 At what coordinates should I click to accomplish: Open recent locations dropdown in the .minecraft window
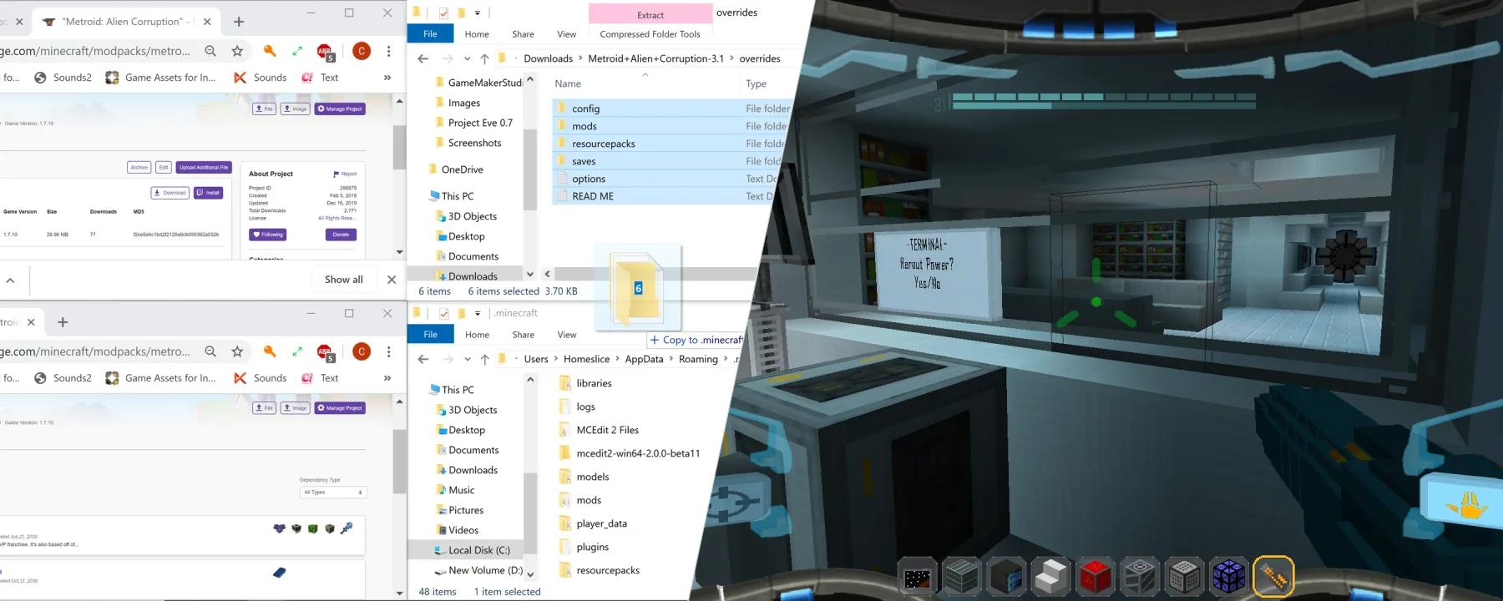click(467, 359)
